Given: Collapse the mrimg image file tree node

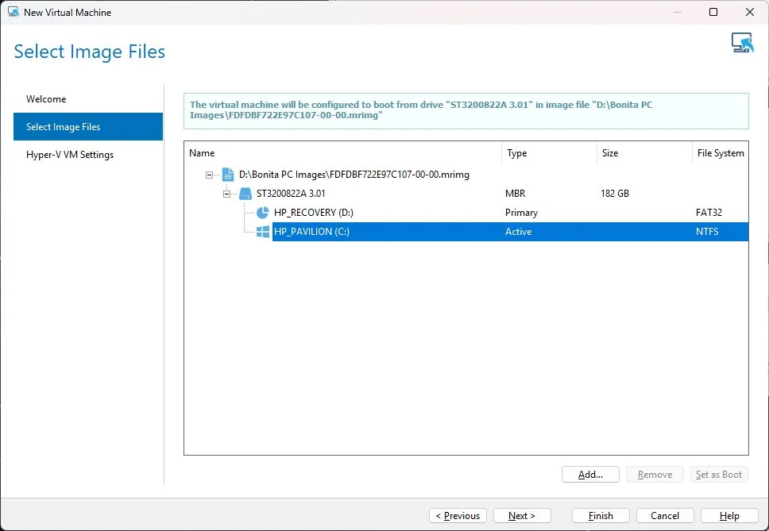Looking at the screenshot, I should (210, 175).
